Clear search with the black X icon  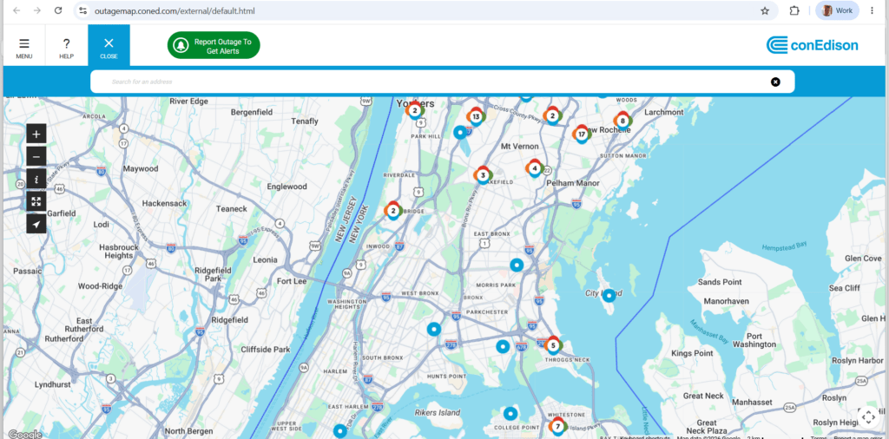click(775, 82)
